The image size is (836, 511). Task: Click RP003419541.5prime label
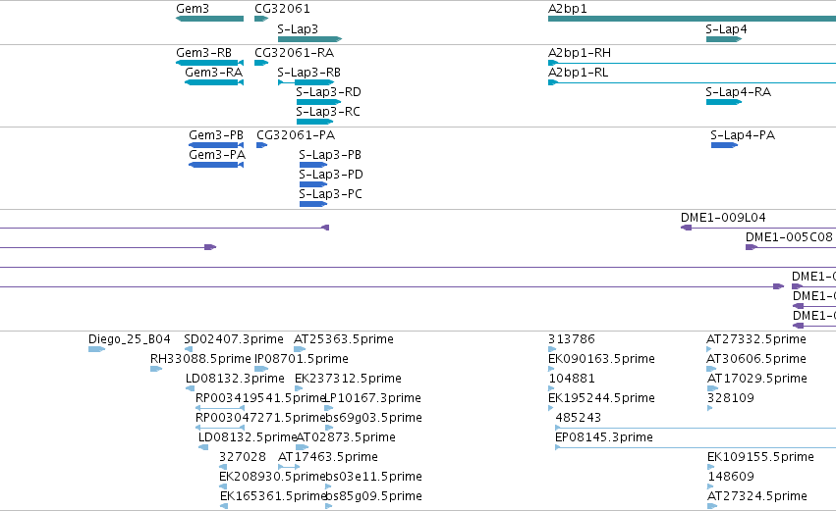260,398
